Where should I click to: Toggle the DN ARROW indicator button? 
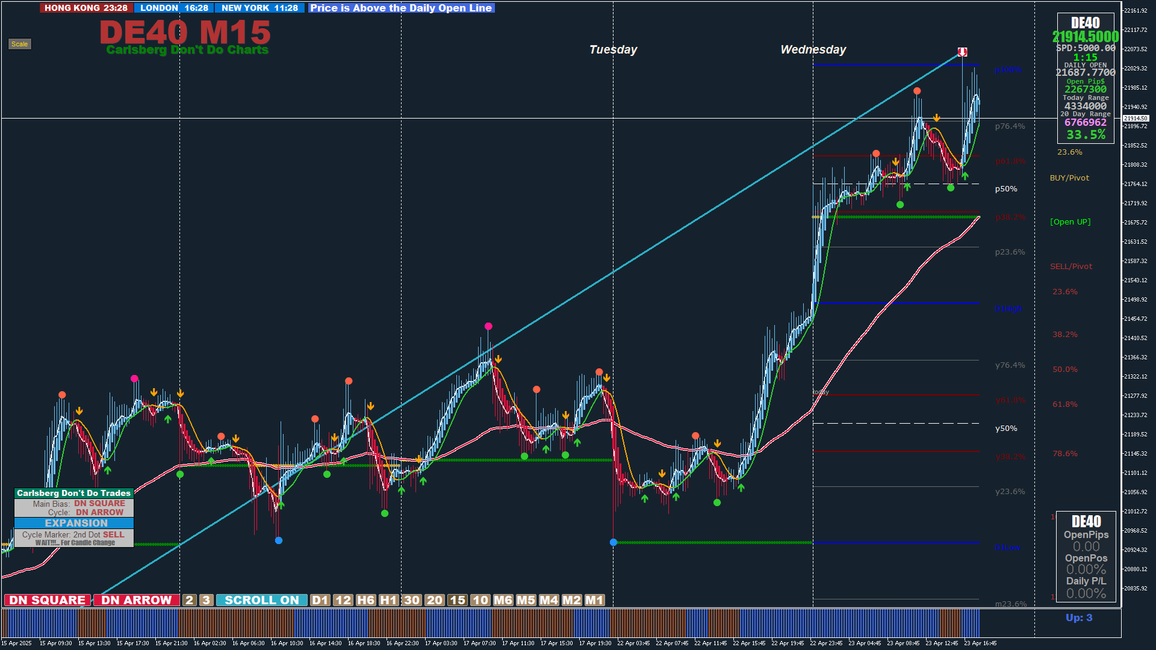[x=136, y=600]
